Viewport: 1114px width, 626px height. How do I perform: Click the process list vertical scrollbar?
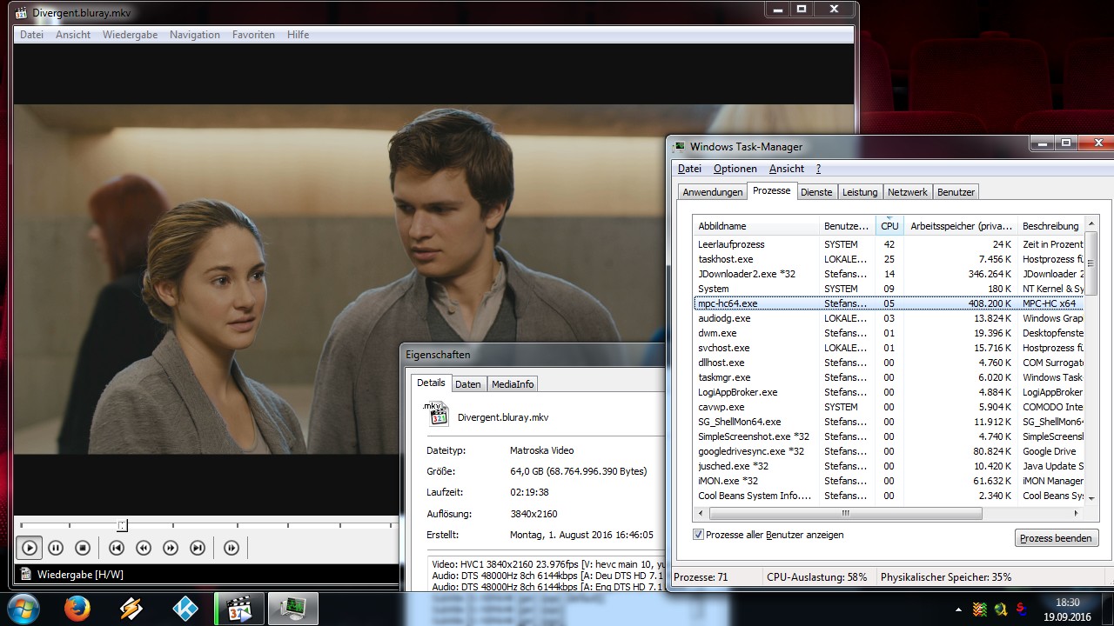point(1092,361)
